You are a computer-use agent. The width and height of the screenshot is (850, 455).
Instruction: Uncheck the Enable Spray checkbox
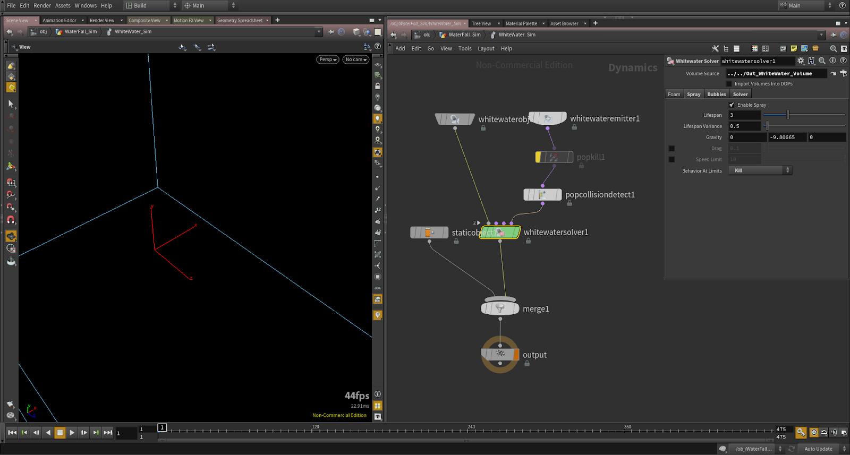click(x=732, y=105)
